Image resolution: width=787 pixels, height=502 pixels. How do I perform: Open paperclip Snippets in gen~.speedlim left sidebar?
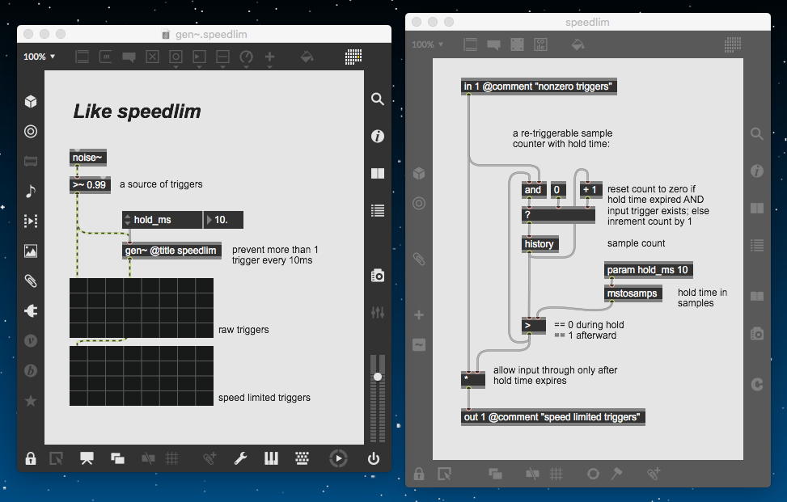click(31, 281)
